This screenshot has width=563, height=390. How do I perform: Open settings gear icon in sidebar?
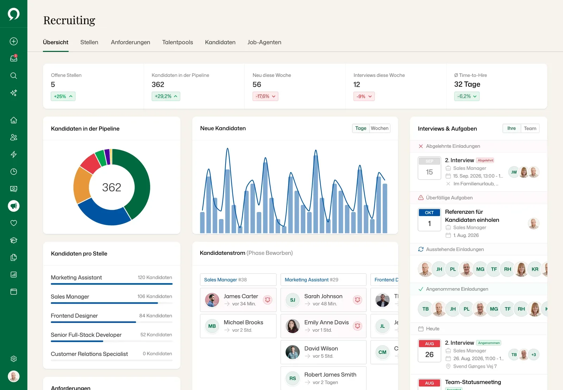pos(14,359)
